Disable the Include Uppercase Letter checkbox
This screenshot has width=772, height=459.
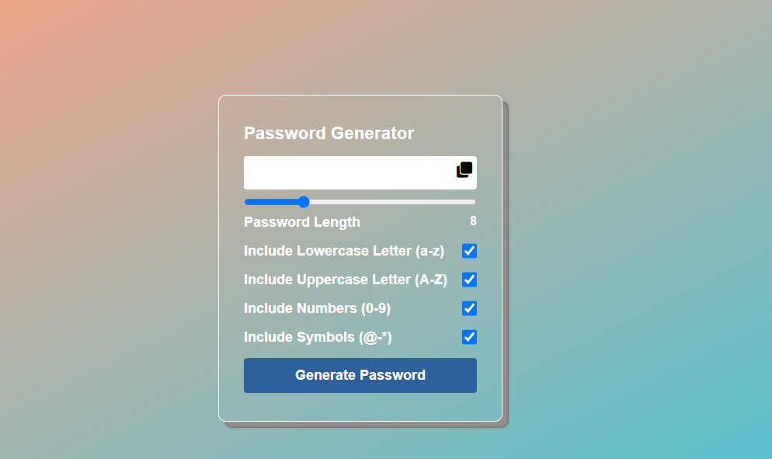point(469,280)
